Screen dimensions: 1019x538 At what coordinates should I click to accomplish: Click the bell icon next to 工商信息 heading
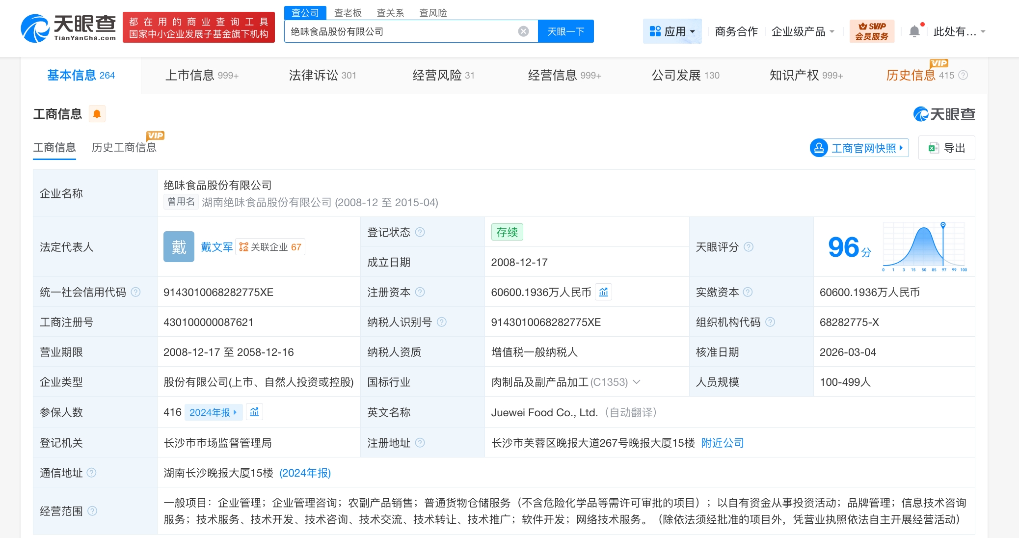coord(97,113)
